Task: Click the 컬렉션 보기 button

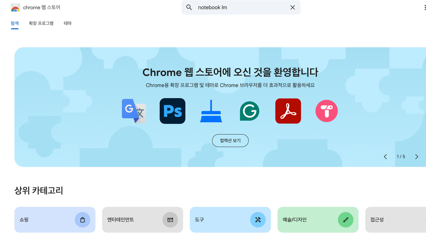Action: [x=230, y=141]
